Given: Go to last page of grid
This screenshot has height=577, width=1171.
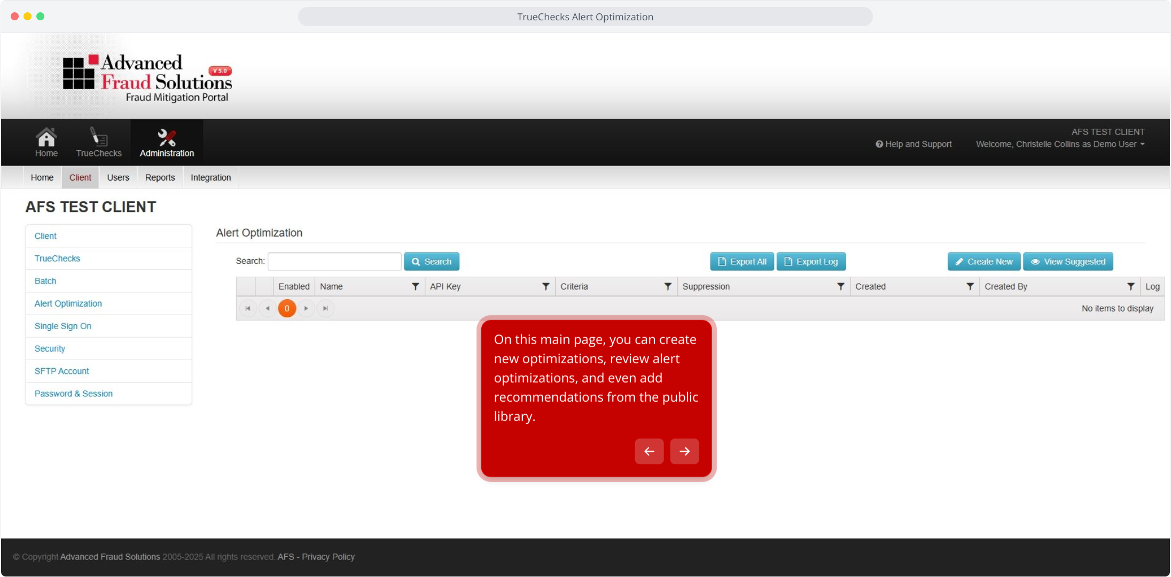Looking at the screenshot, I should click(x=325, y=308).
